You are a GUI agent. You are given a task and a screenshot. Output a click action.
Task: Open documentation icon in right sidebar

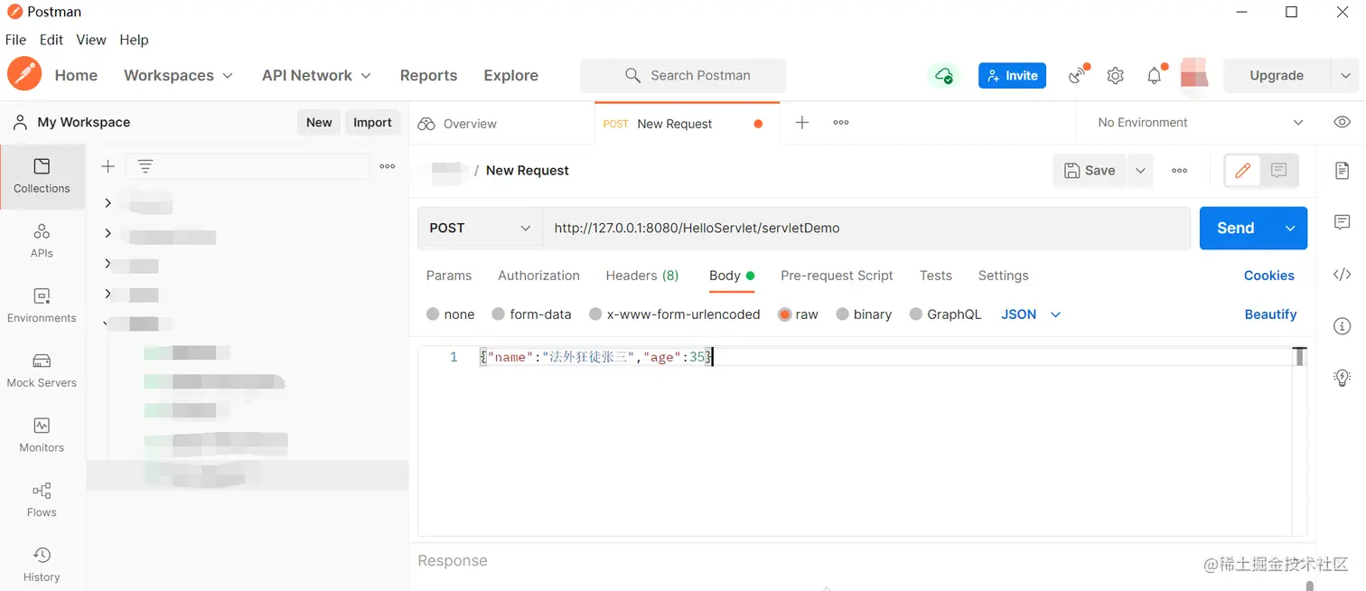click(1343, 170)
